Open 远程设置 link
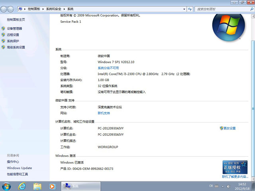255x191 pixels. point(13,35)
